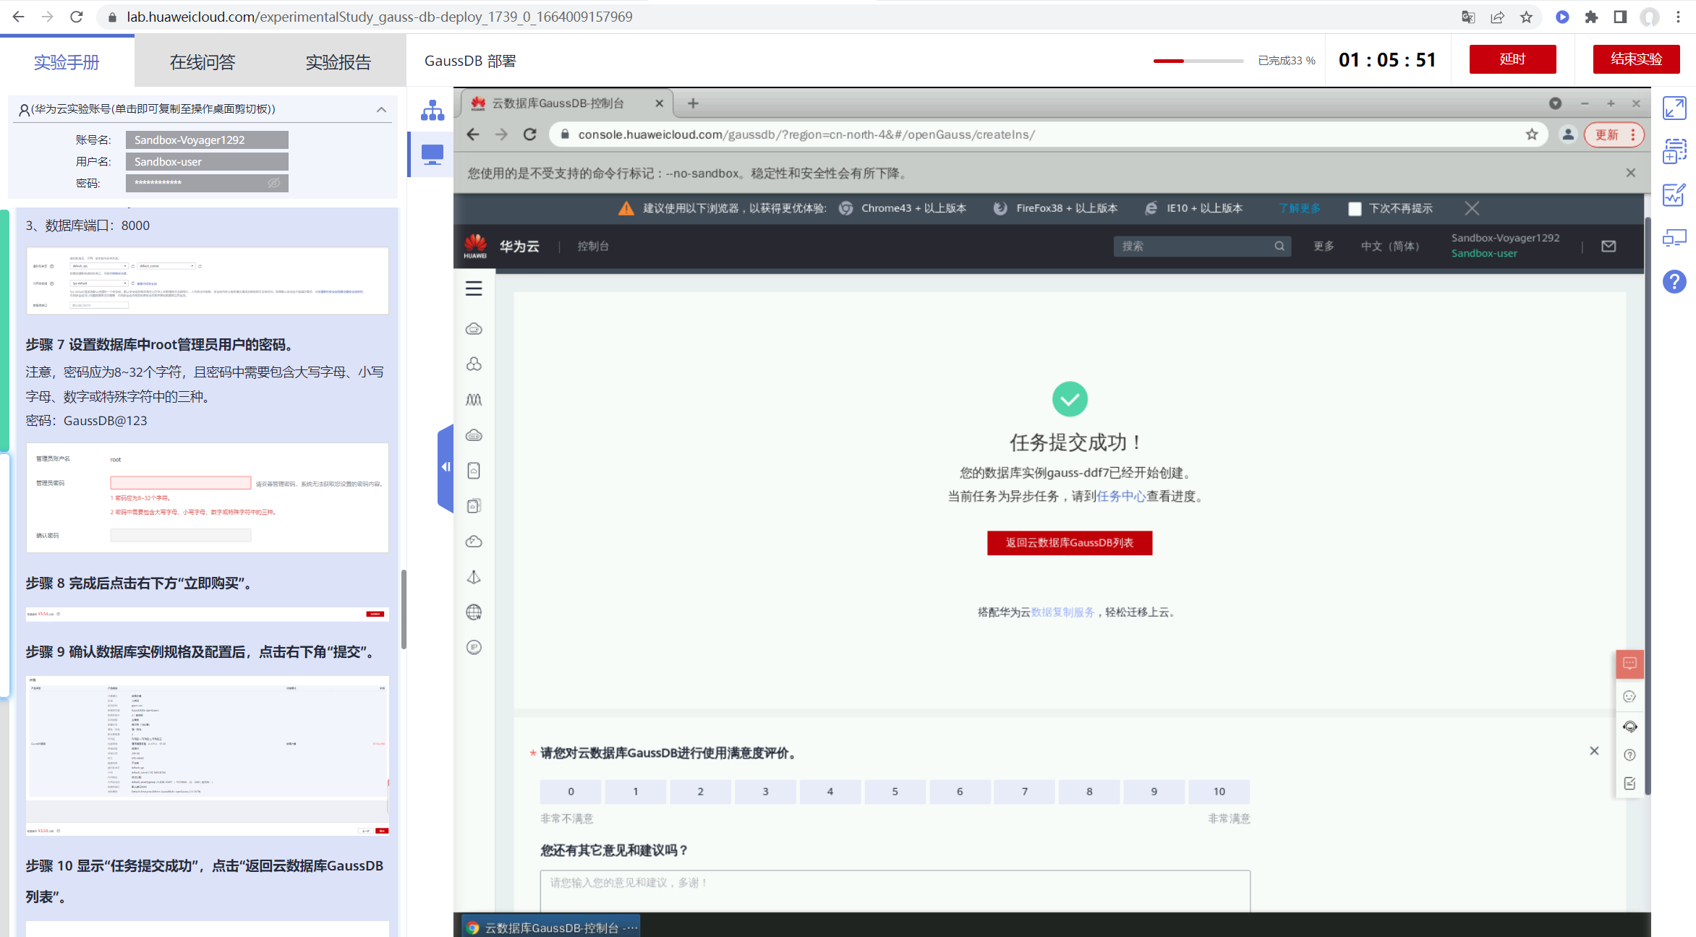Click the fullscreen expand icon on the right toolbar
Image resolution: width=1696 pixels, height=937 pixels.
tap(1674, 108)
